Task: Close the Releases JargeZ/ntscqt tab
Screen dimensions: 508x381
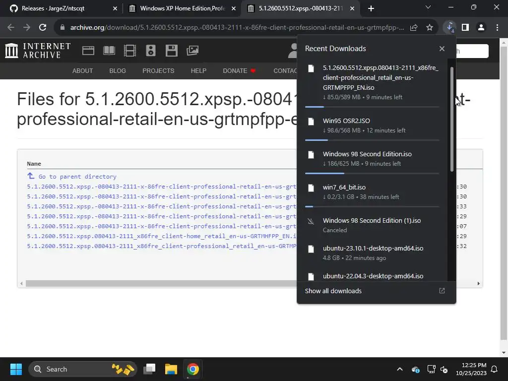Action: coord(115,8)
